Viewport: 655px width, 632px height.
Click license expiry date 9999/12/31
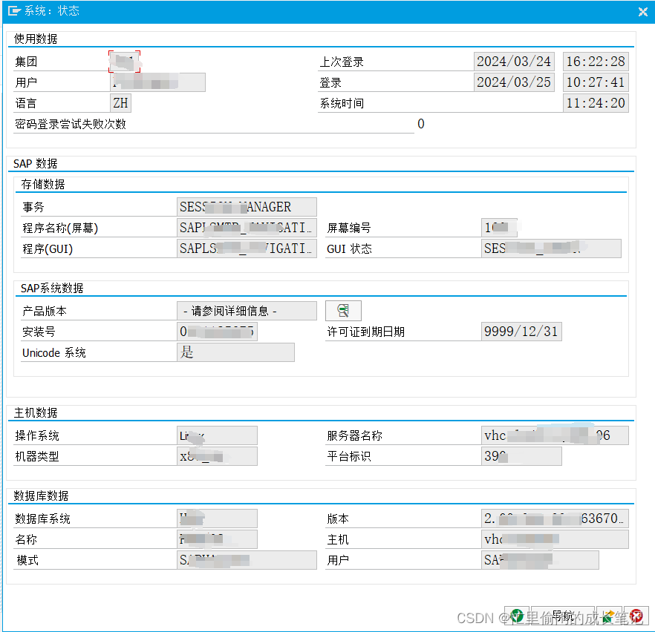pos(521,332)
